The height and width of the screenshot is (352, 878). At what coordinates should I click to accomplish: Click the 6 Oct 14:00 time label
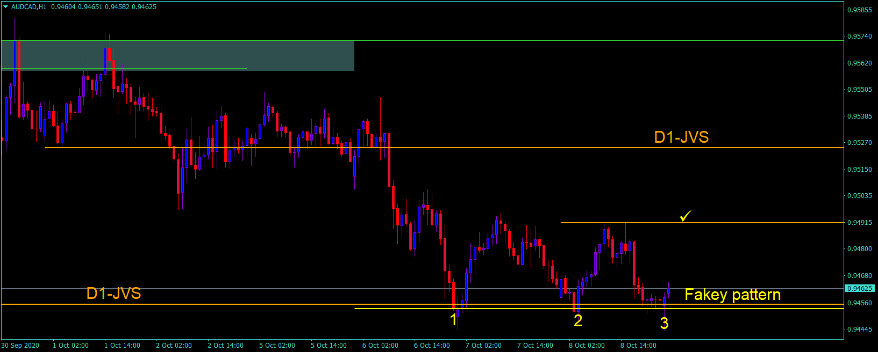[x=432, y=346]
